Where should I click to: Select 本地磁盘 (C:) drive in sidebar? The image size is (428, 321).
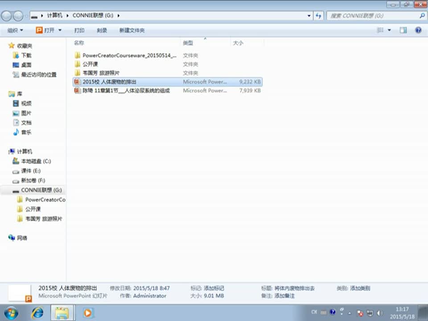[x=36, y=161]
